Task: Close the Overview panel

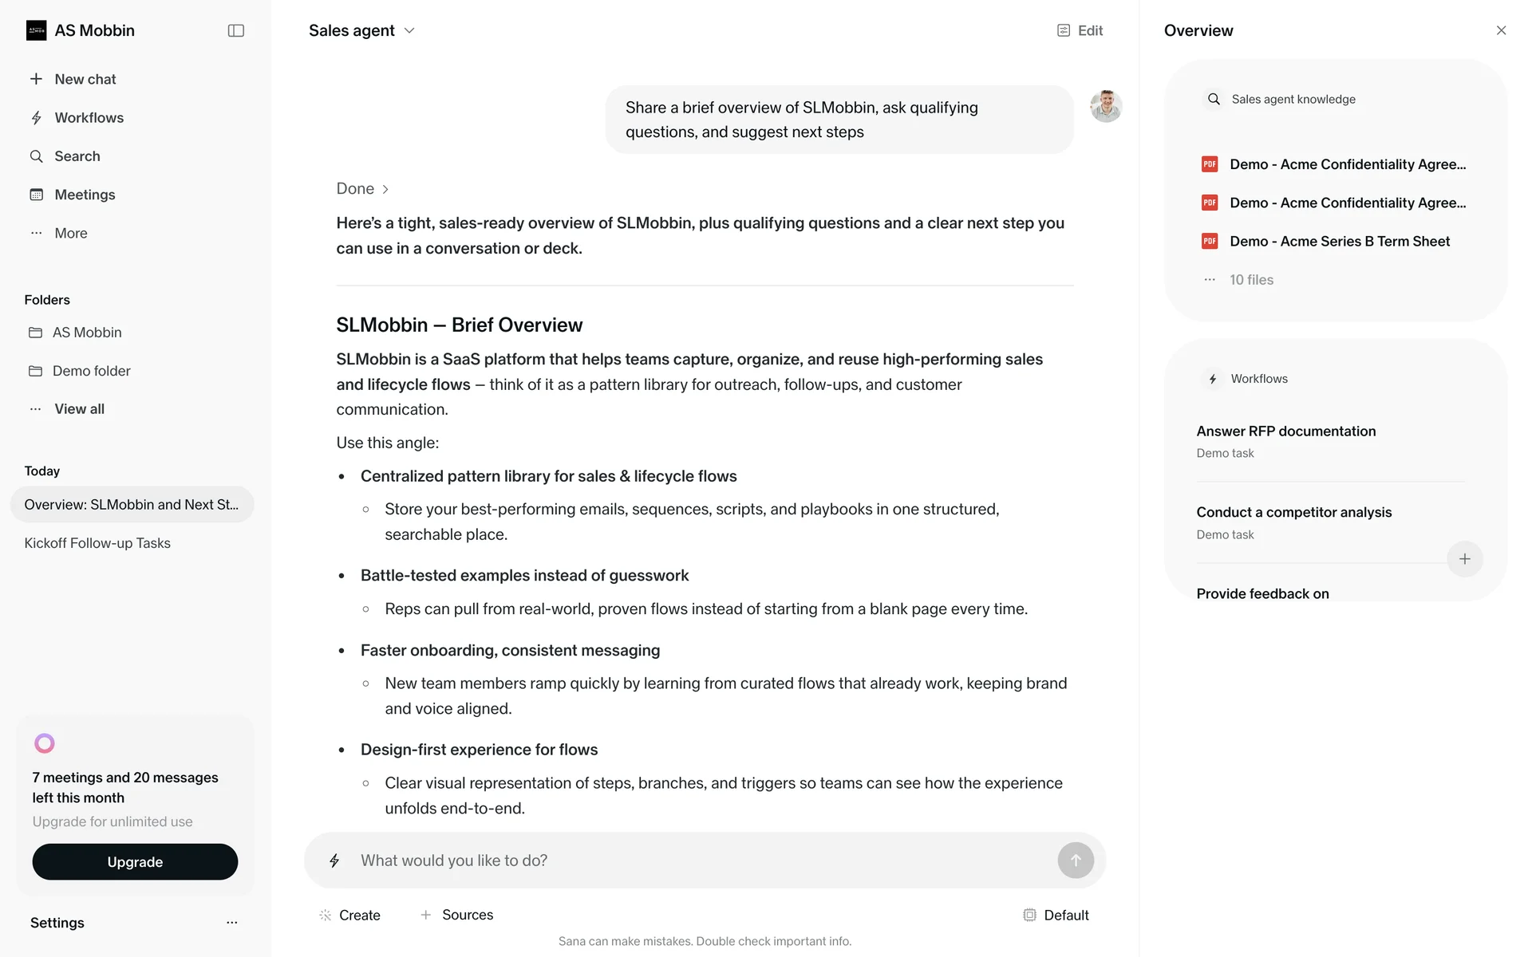Action: [1501, 30]
